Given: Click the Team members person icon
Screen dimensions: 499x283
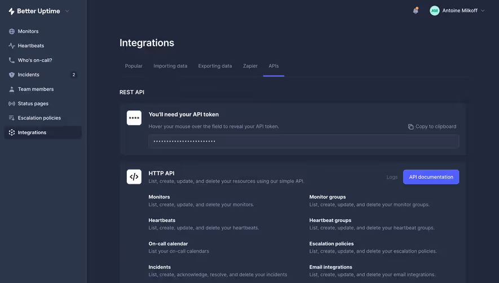Looking at the screenshot, I should click(x=12, y=89).
